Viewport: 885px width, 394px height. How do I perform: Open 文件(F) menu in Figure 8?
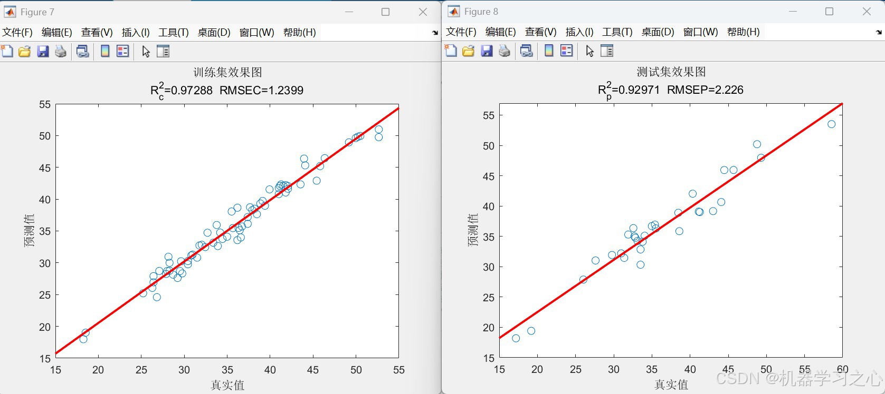461,32
